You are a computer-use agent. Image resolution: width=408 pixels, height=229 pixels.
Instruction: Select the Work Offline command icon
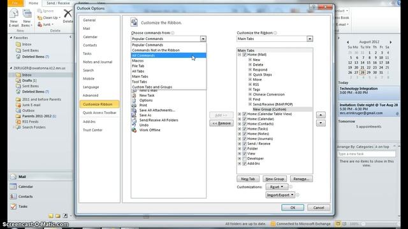pos(134,130)
